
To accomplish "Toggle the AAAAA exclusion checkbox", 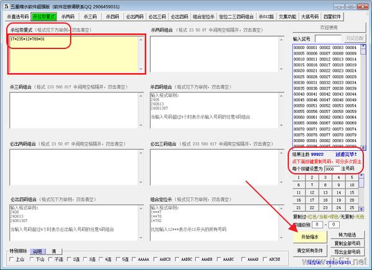I will click(x=134, y=259).
